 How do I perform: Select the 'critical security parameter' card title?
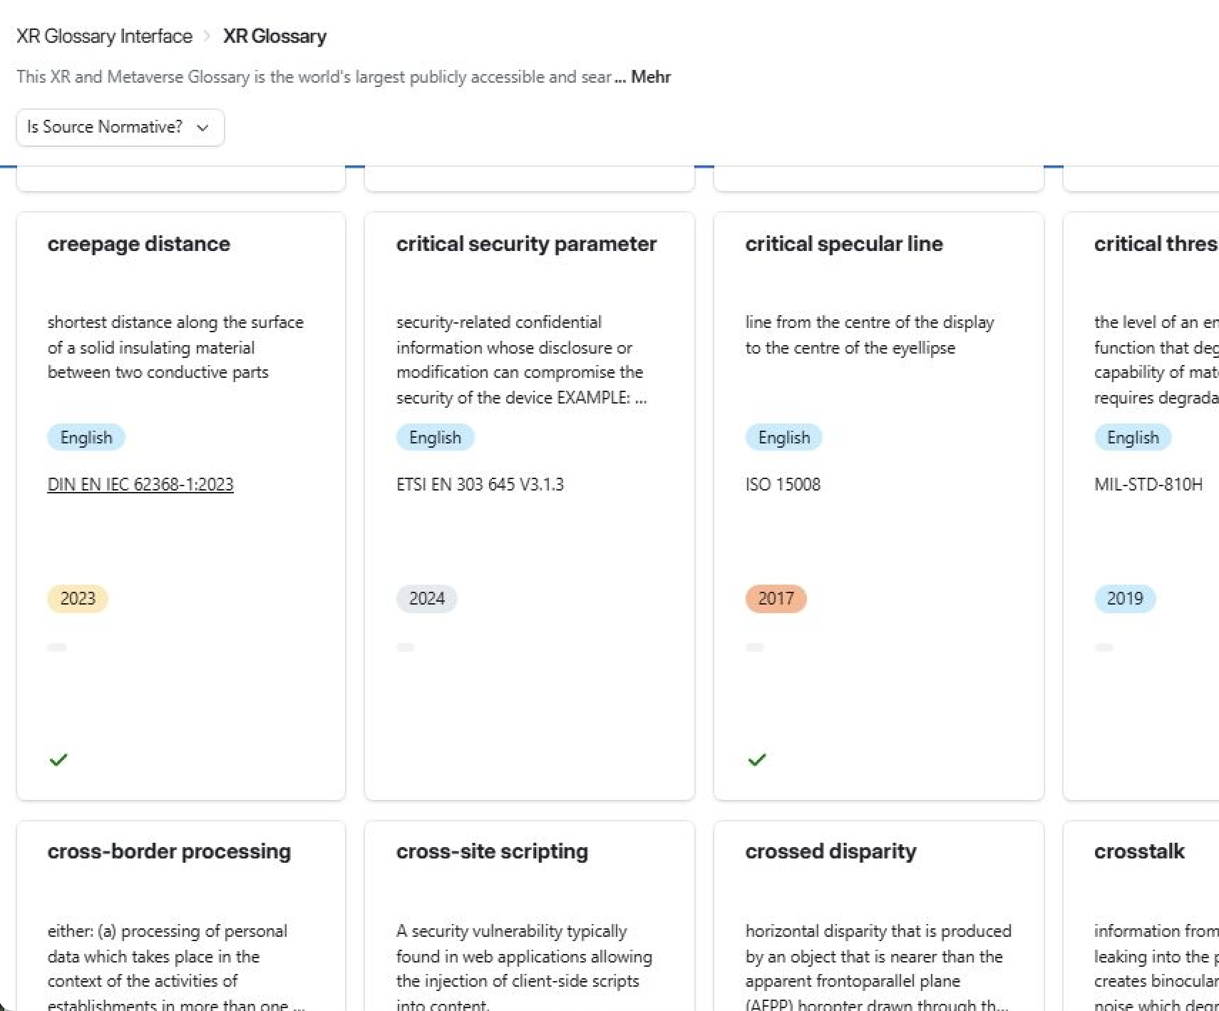click(526, 244)
